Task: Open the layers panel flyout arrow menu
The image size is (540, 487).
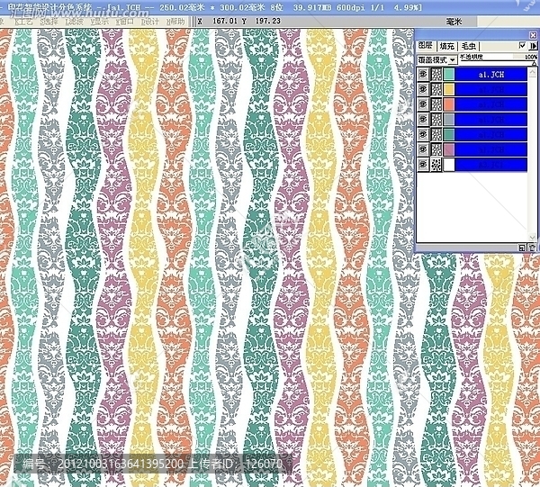Action: tap(533, 46)
